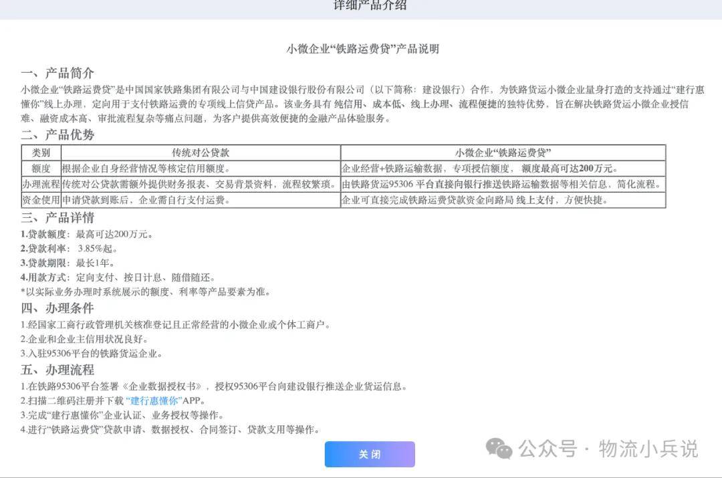Click the 额度 row label cell

(x=41, y=168)
